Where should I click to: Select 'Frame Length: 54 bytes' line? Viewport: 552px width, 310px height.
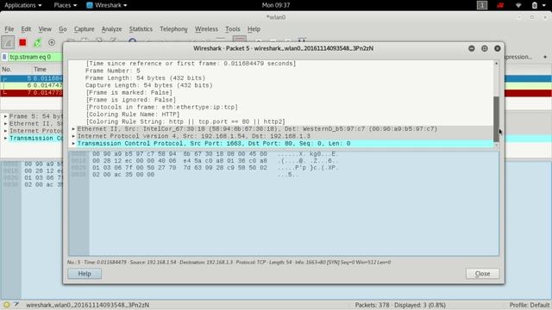click(x=145, y=78)
